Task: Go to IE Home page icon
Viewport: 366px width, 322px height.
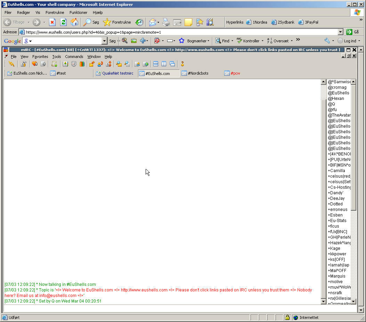Action: pos(74,22)
